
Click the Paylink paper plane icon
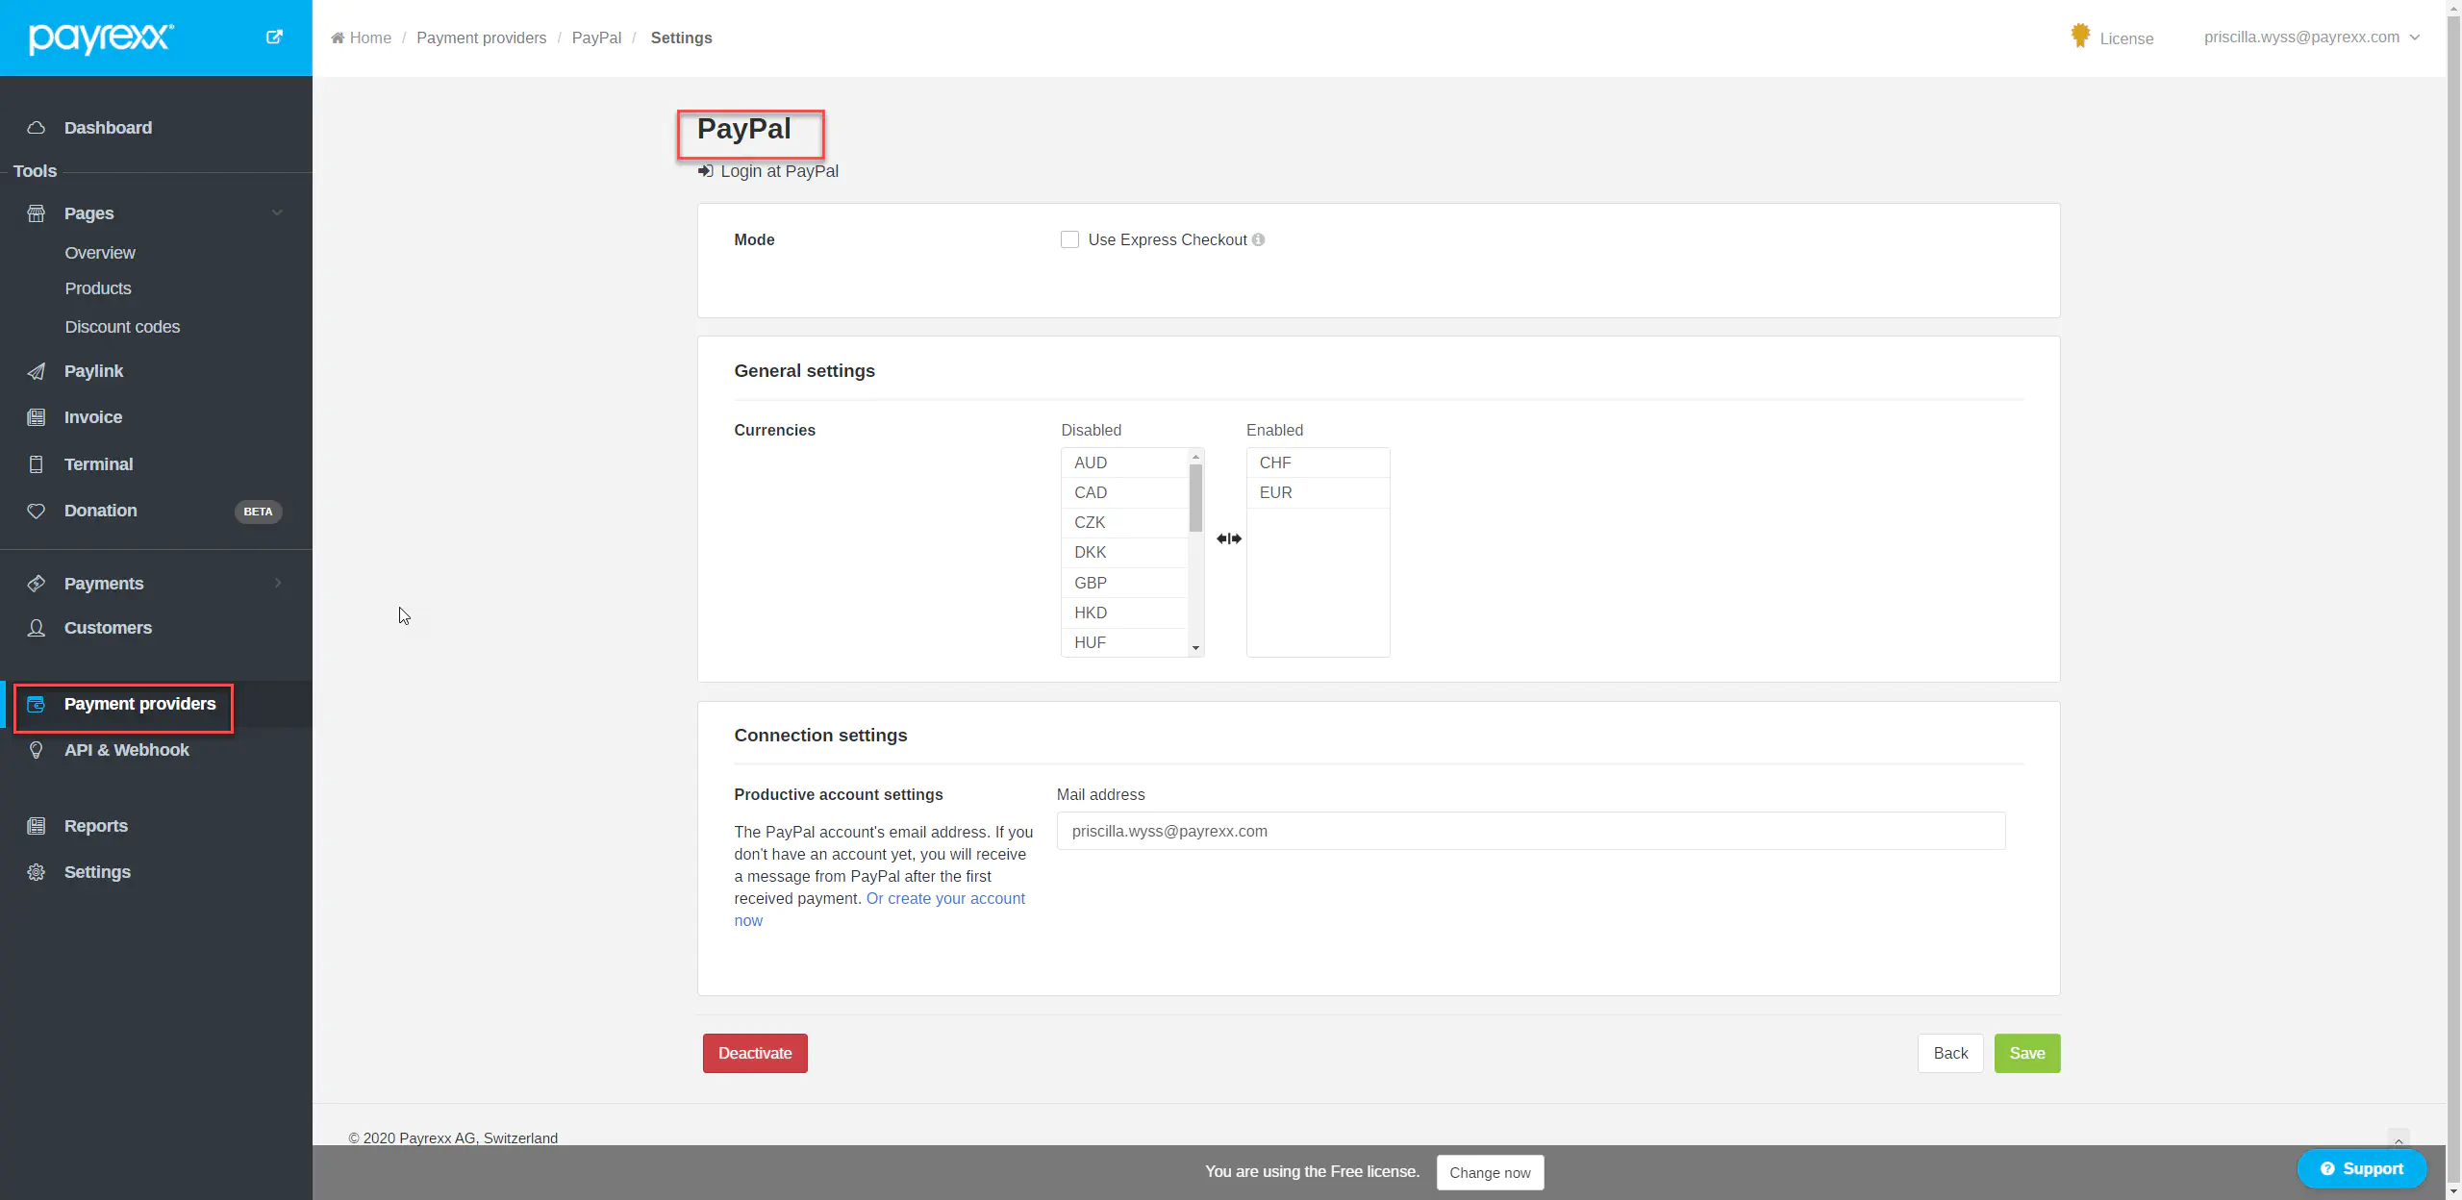pos(37,371)
